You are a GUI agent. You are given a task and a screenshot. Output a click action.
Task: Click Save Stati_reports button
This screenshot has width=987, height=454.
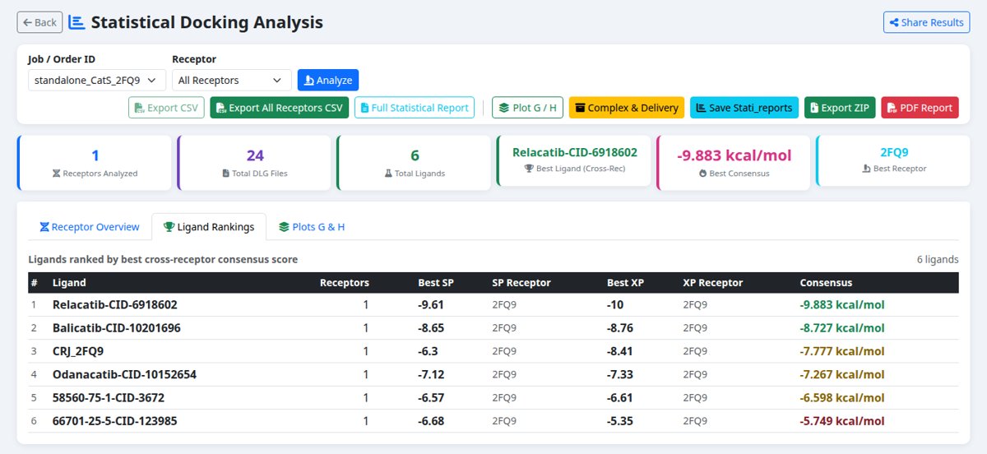click(744, 108)
